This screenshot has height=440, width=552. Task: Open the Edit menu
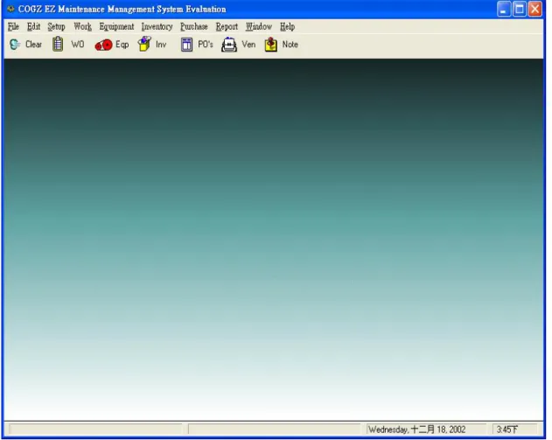[33, 27]
